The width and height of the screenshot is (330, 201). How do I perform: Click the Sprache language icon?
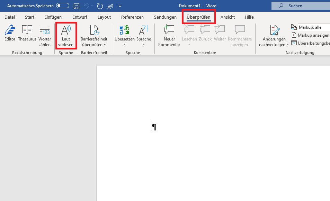[144, 30]
